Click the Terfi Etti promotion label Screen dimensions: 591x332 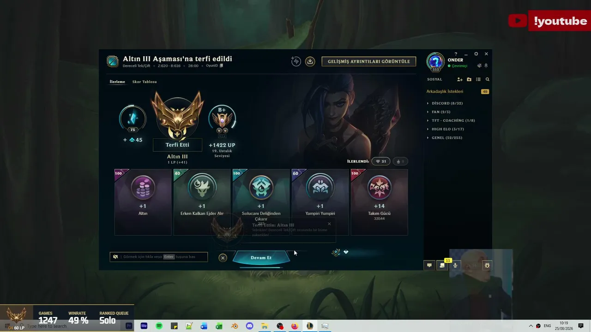point(177,145)
